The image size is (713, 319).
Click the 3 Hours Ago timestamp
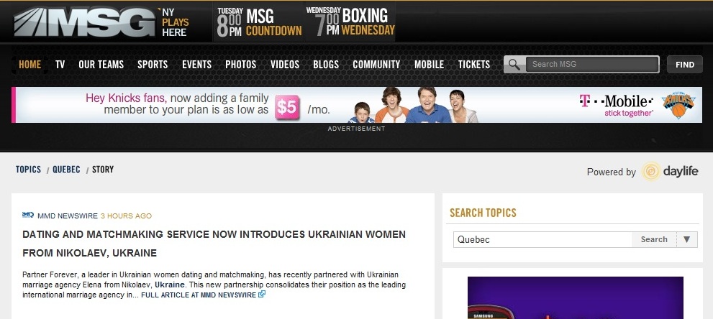(x=127, y=216)
